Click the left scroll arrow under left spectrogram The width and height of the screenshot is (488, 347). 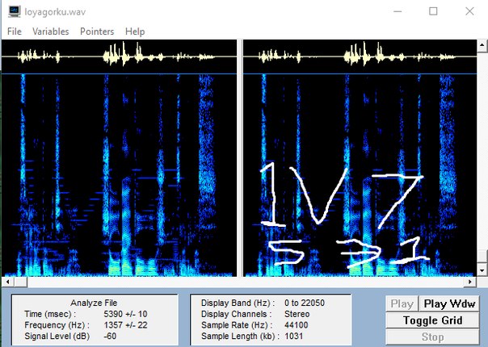point(6,282)
